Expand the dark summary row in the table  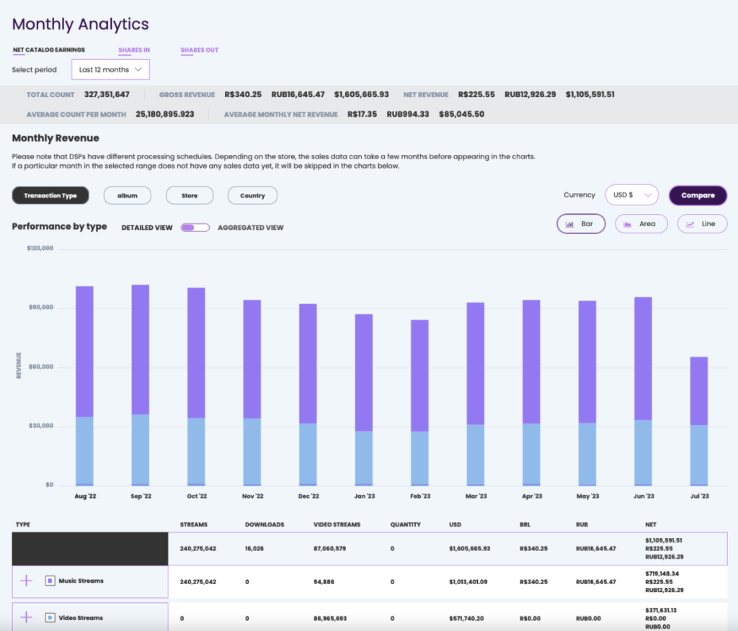click(89, 548)
